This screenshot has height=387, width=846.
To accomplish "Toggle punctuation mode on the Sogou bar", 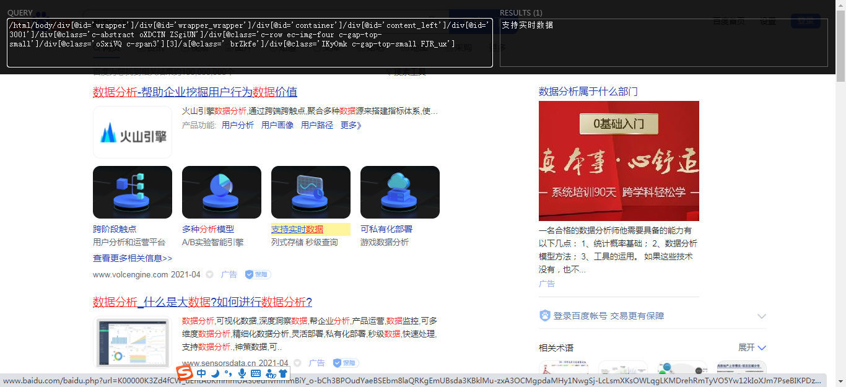I will [x=229, y=374].
